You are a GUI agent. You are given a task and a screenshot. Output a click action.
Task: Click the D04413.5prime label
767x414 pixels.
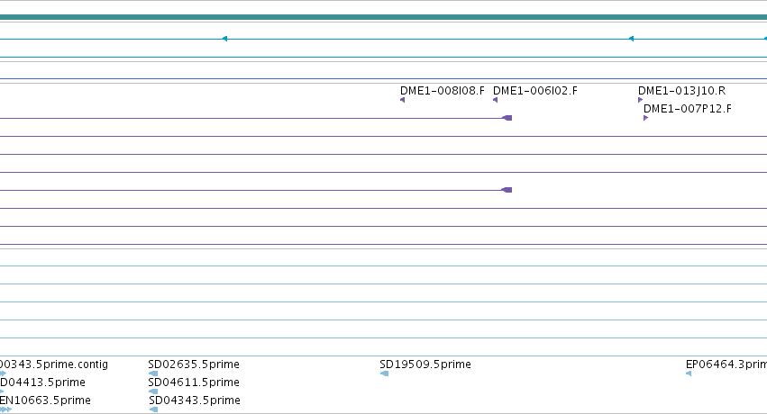(x=42, y=382)
